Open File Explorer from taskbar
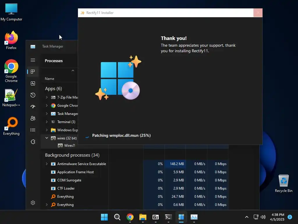The width and height of the screenshot is (298, 224). 143,217
